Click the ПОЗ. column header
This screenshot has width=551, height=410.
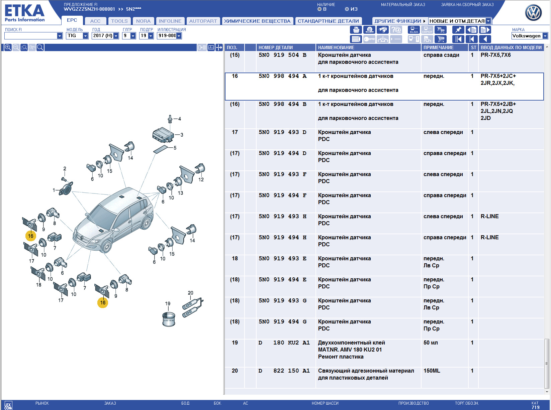point(235,47)
